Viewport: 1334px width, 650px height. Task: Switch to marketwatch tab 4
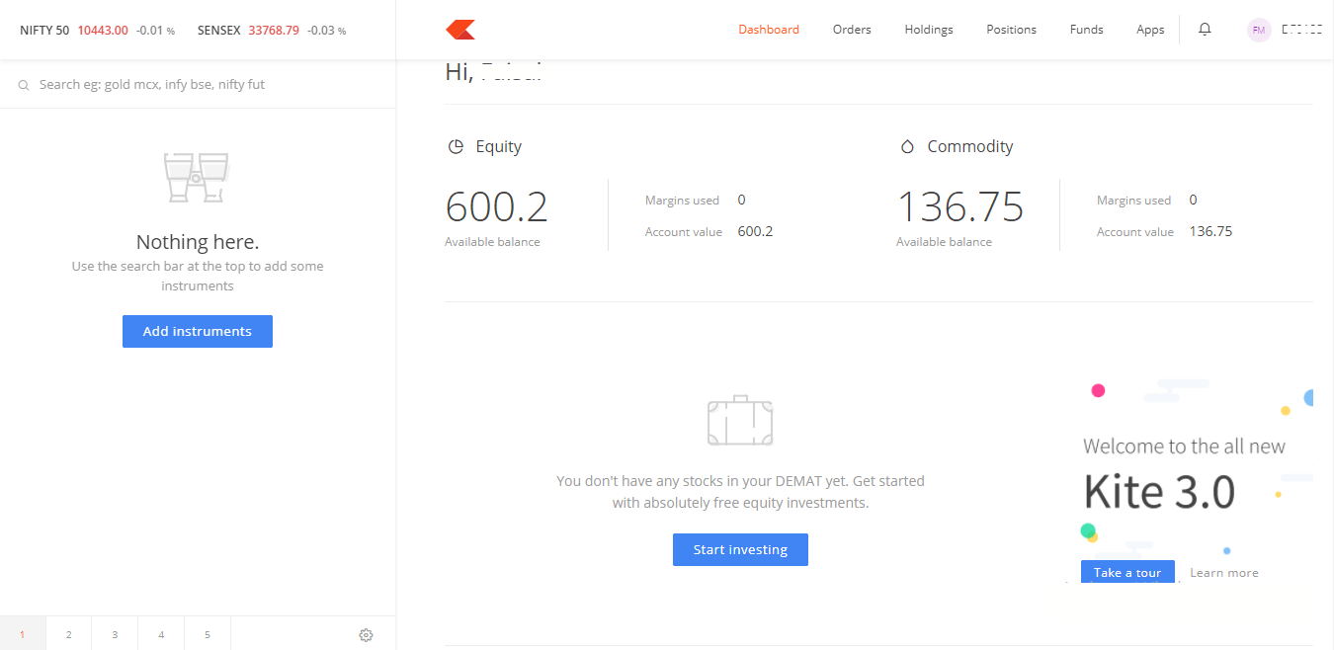[x=161, y=633]
